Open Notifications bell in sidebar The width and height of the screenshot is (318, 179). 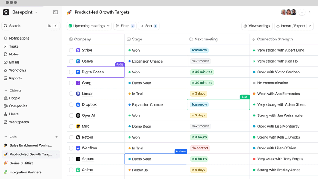pyautogui.click(x=6, y=38)
